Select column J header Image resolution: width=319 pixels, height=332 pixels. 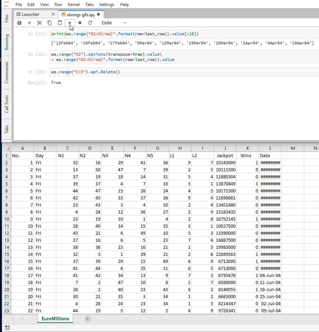(x=225, y=148)
